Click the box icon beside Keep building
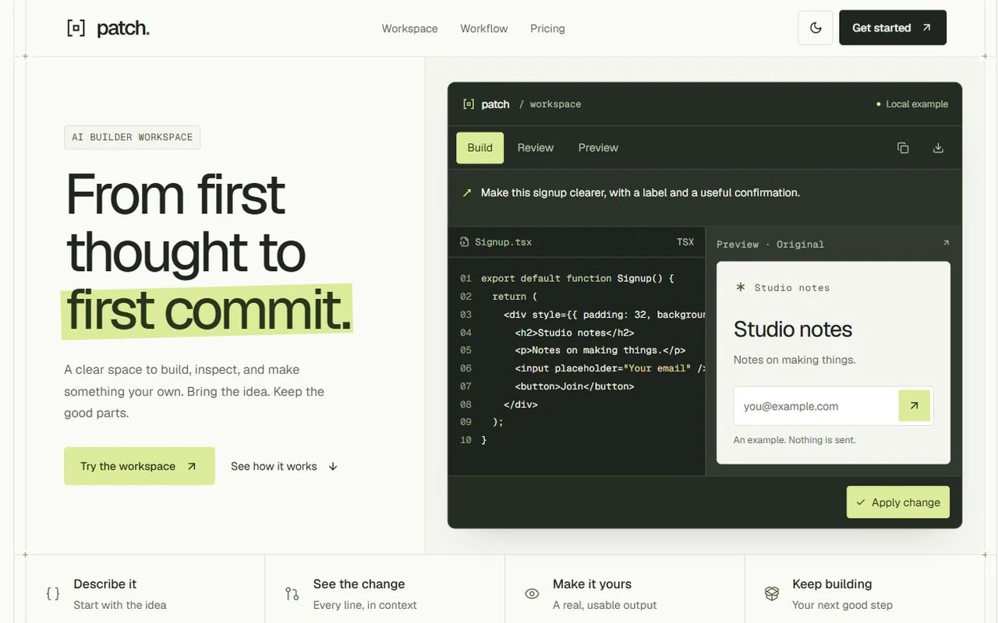998x623 pixels. (772, 593)
